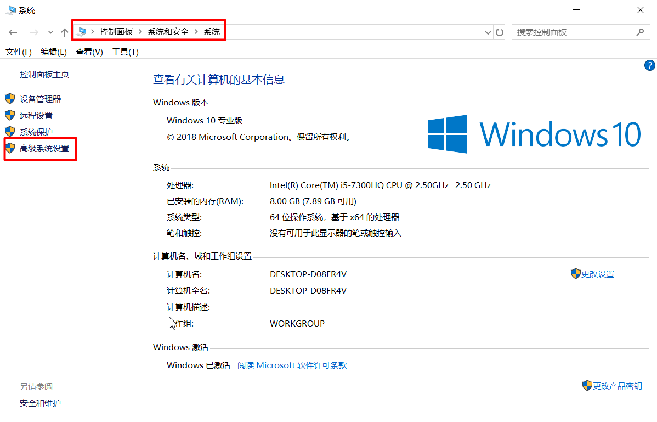
Task: Focus the 搜索控制面板 search box
Action: pyautogui.click(x=581, y=32)
